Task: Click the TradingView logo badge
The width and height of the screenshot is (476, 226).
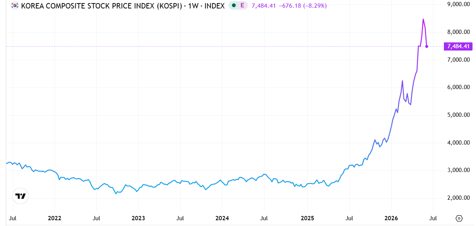Action: (x=20, y=196)
